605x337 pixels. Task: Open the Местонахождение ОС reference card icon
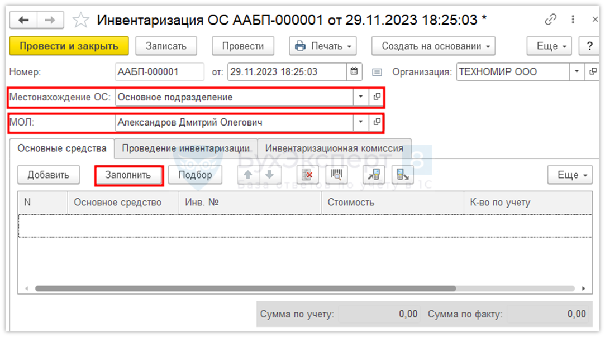pos(377,97)
